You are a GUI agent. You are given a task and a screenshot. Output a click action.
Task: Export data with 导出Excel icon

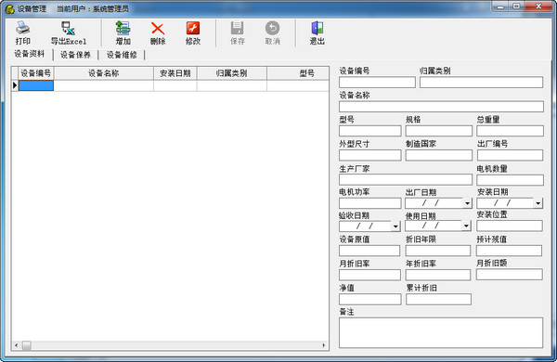click(68, 29)
